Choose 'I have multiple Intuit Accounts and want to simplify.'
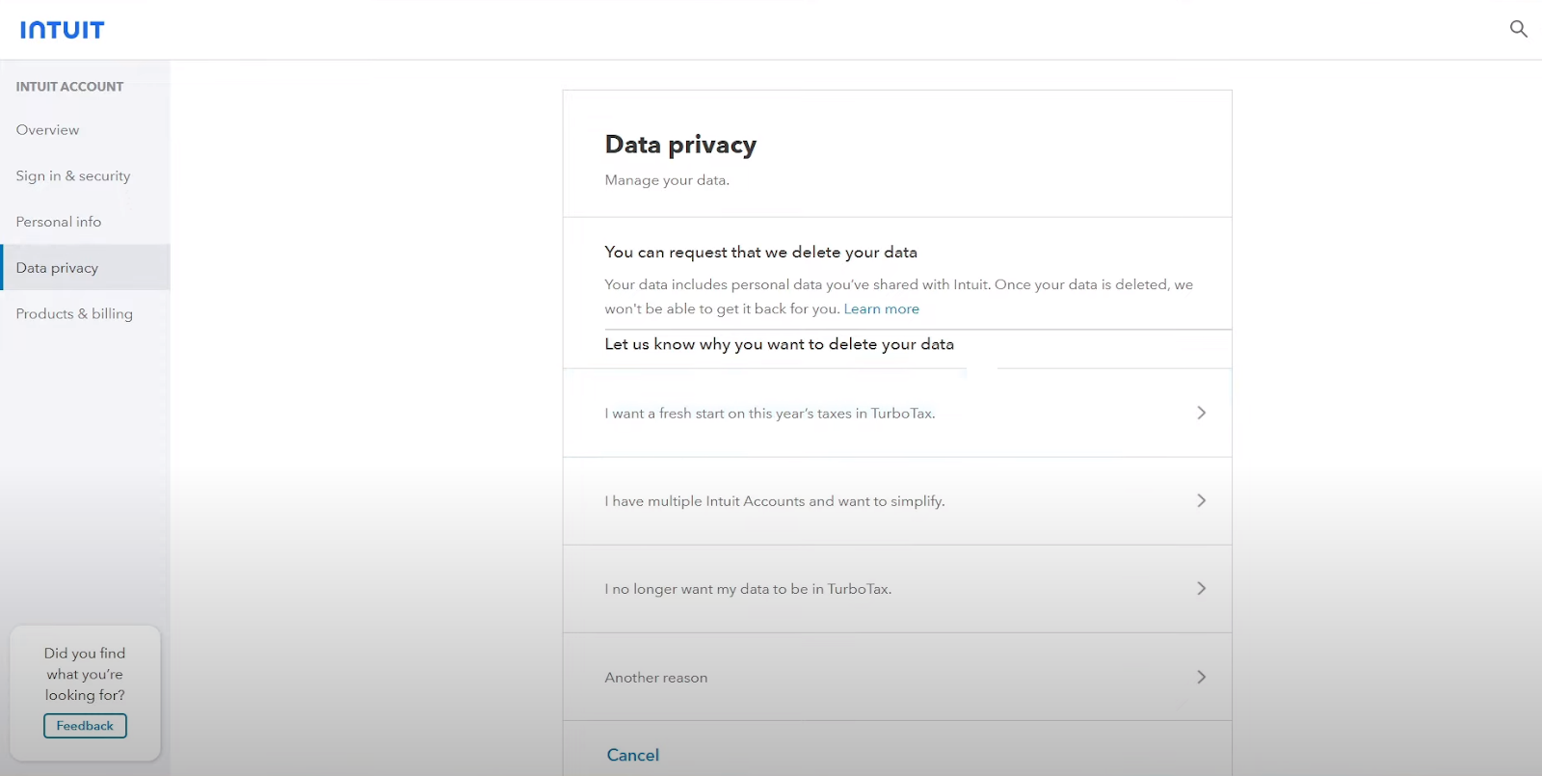The image size is (1542, 776). (897, 501)
